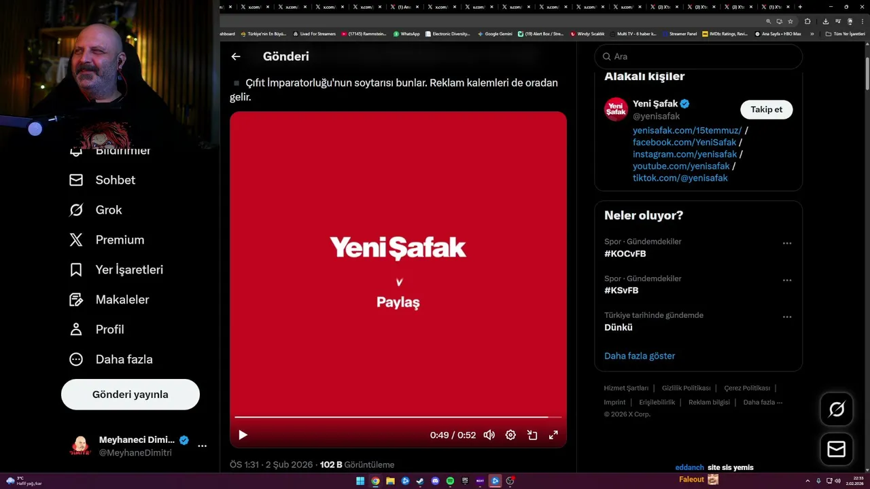Open Windows Start menu

point(360,481)
